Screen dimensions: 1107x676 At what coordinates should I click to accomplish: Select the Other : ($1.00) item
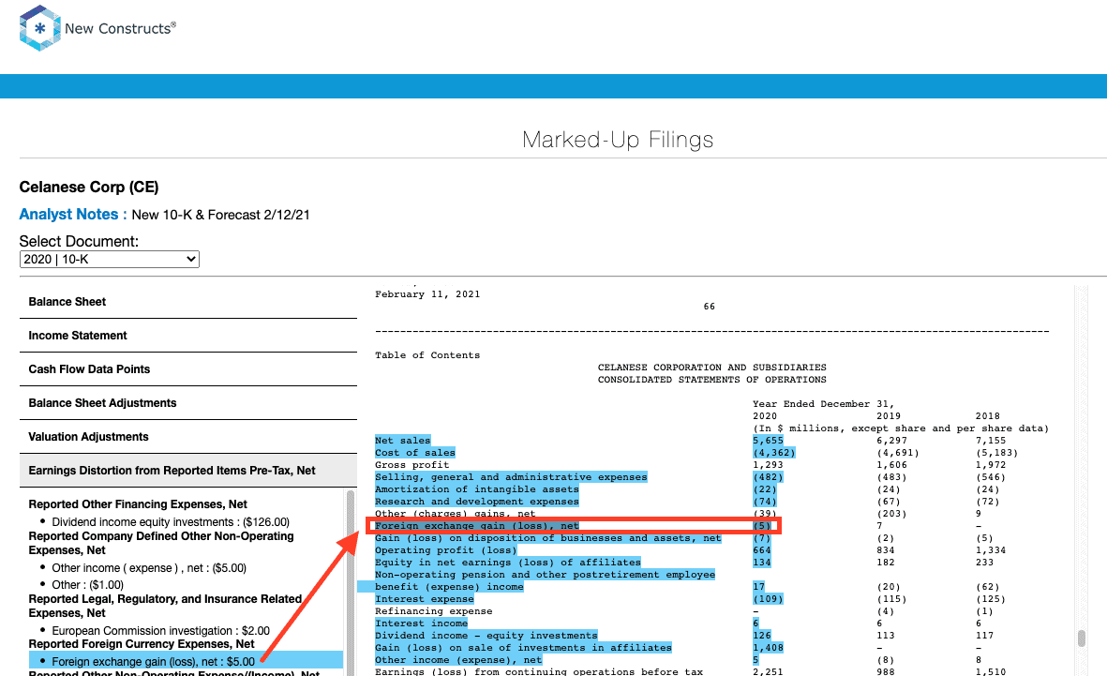87,585
